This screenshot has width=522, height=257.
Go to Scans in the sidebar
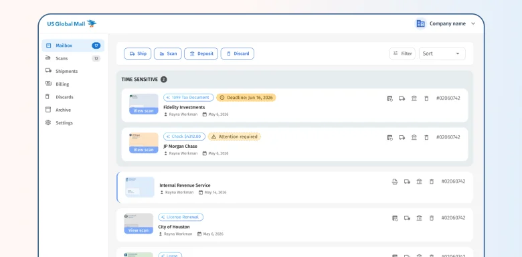click(x=73, y=59)
